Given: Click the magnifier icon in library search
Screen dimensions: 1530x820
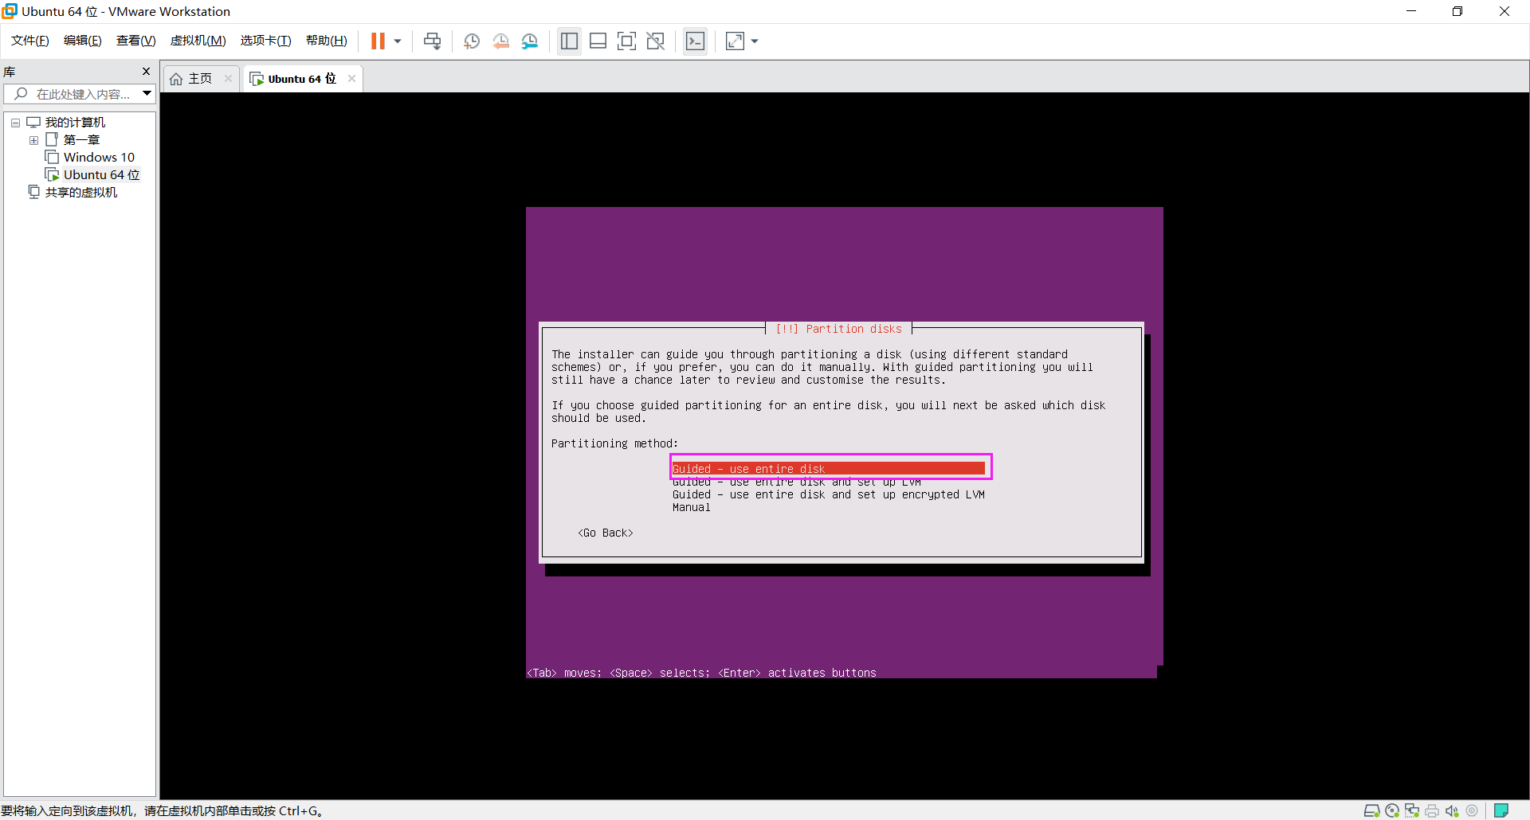Looking at the screenshot, I should (x=22, y=94).
